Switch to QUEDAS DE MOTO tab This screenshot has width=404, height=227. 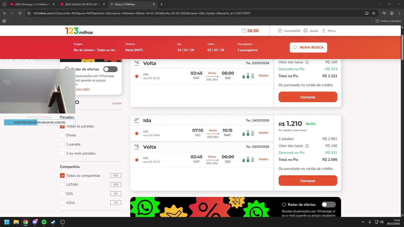[x=82, y=4]
